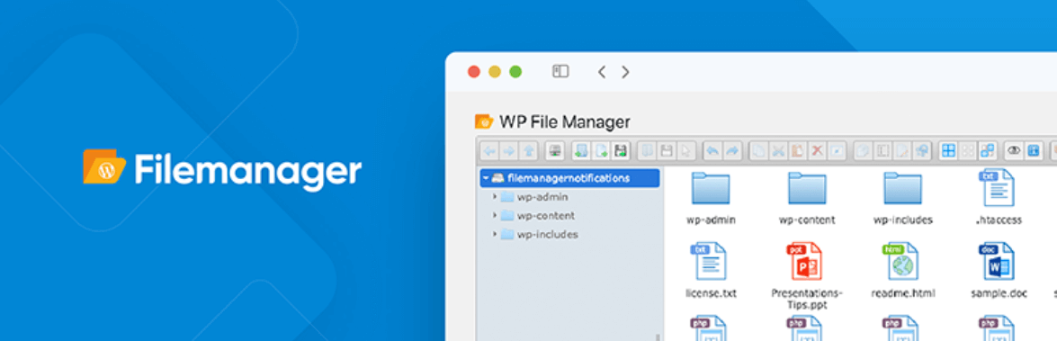Select filemanagernotifications in the folder tree

click(569, 178)
